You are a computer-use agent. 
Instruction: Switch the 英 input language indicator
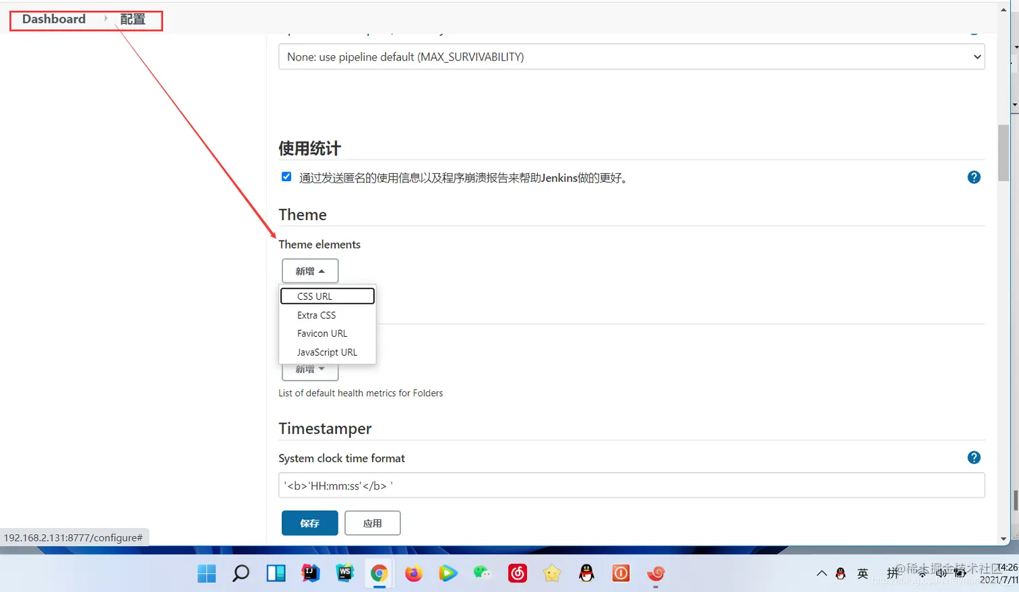pos(863,574)
